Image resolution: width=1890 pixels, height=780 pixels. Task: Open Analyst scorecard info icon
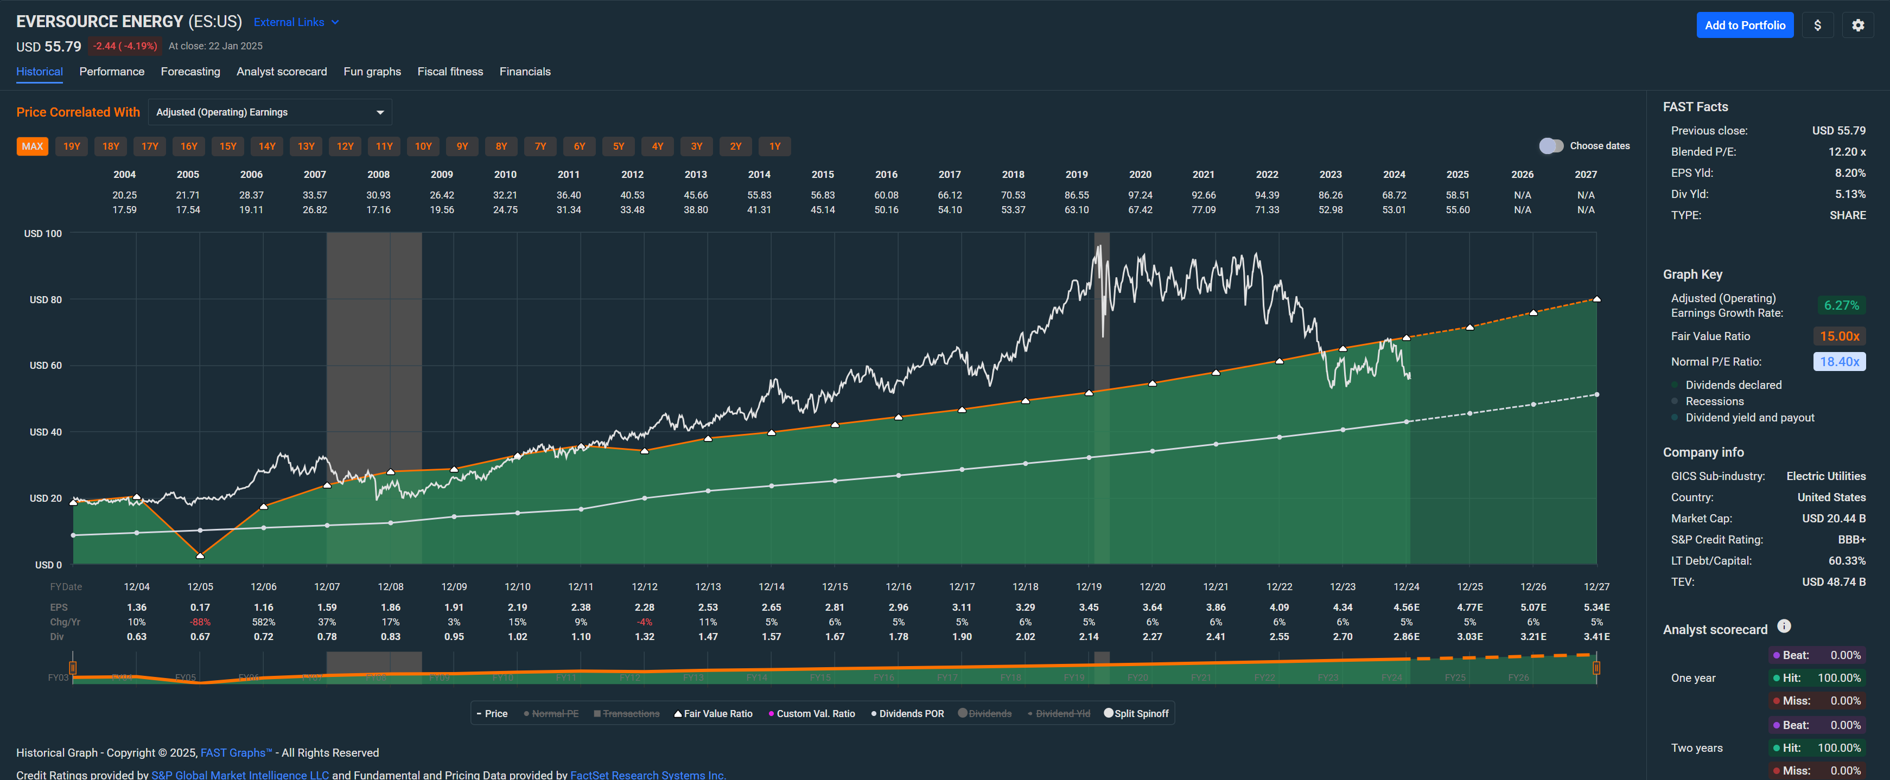[1784, 626]
